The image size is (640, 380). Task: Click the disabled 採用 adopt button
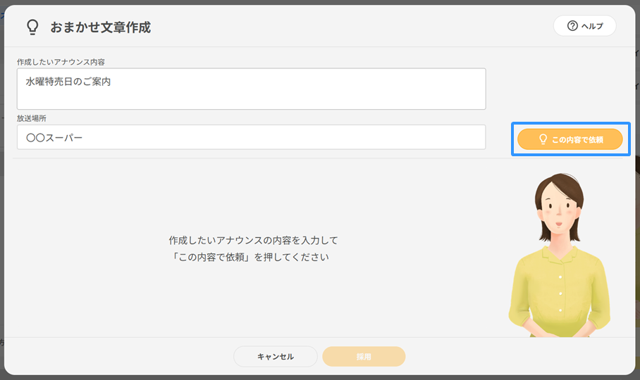coord(364,357)
